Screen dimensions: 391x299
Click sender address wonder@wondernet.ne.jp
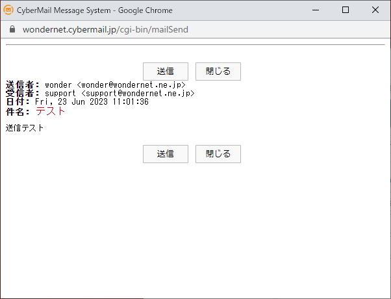point(131,85)
